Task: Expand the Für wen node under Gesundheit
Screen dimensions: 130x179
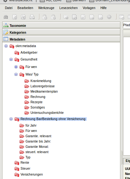Action: tap(16, 67)
